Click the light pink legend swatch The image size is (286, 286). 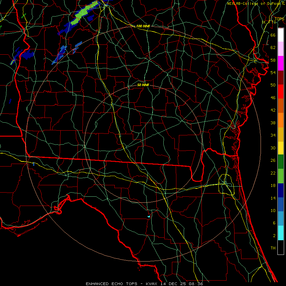click(x=281, y=49)
